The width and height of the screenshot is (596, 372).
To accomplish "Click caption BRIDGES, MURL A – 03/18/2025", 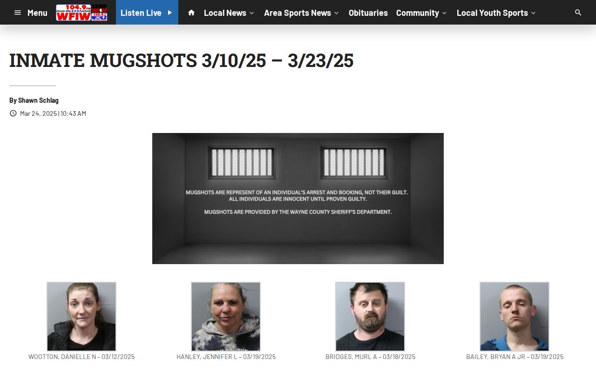I will click(370, 357).
